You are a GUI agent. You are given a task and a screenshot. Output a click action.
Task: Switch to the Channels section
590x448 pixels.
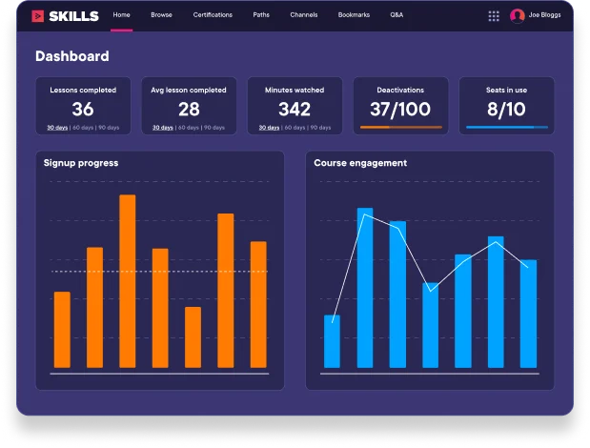pos(304,15)
